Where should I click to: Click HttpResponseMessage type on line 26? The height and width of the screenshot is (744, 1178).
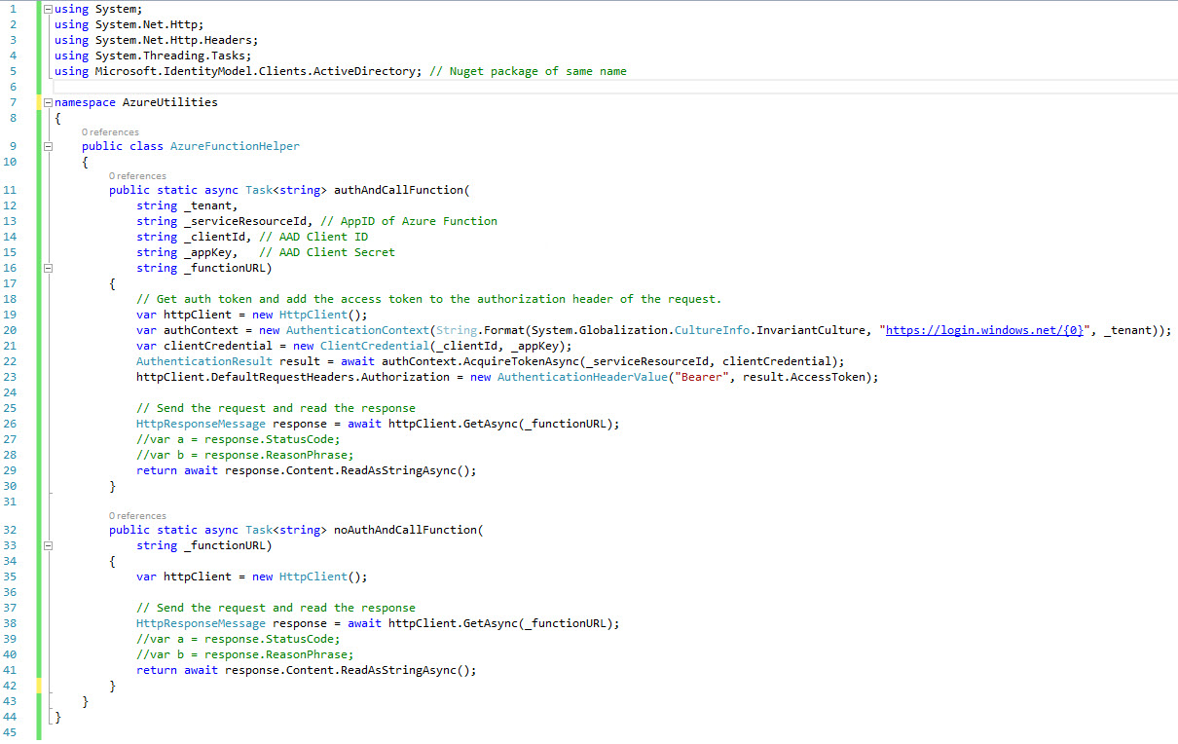click(201, 424)
